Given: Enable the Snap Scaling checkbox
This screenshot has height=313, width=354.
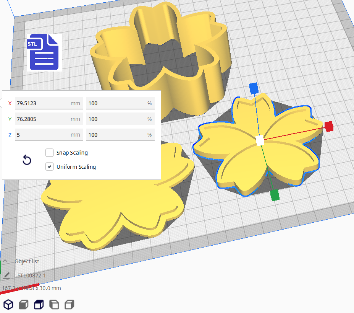Looking at the screenshot, I should (x=50, y=153).
